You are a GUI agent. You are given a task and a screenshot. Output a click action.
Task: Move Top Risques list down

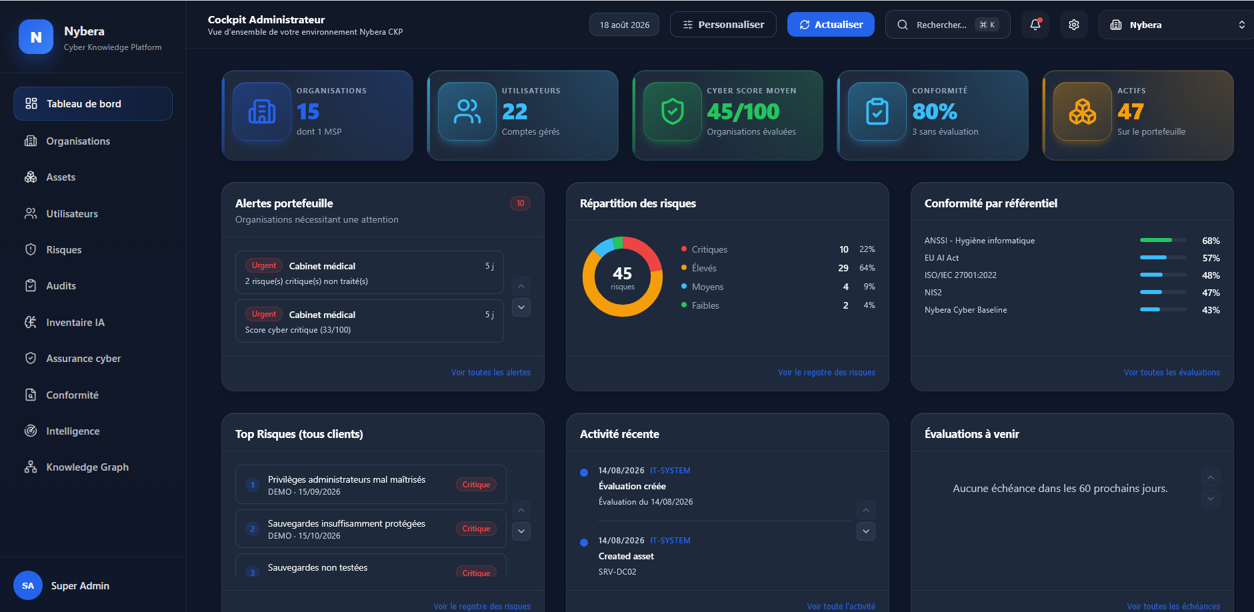tap(521, 531)
